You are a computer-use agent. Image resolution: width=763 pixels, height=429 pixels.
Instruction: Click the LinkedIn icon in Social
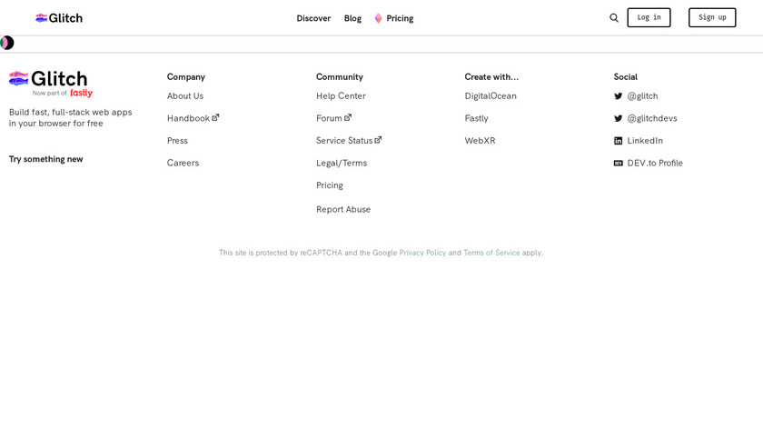619,141
